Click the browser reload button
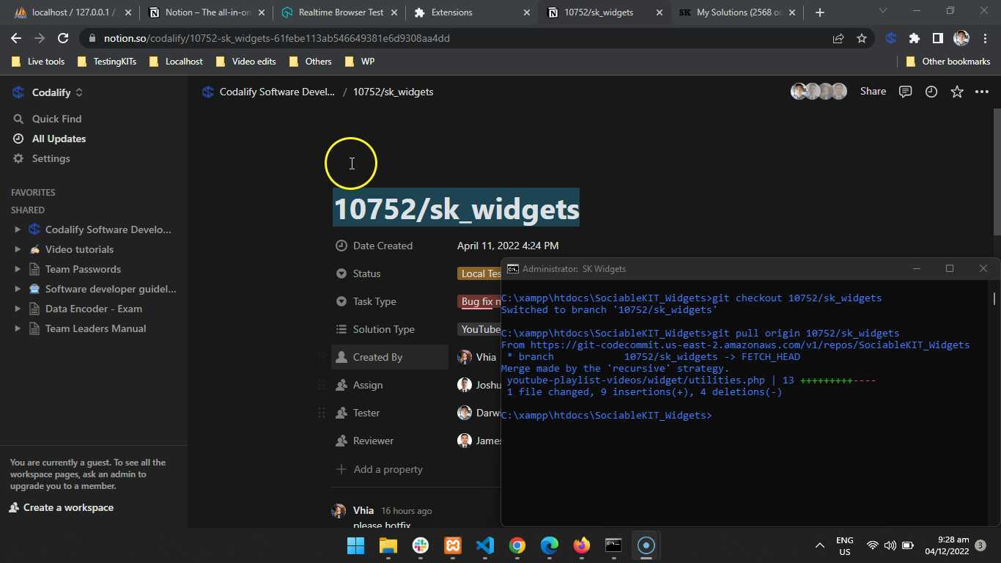 coord(63,38)
